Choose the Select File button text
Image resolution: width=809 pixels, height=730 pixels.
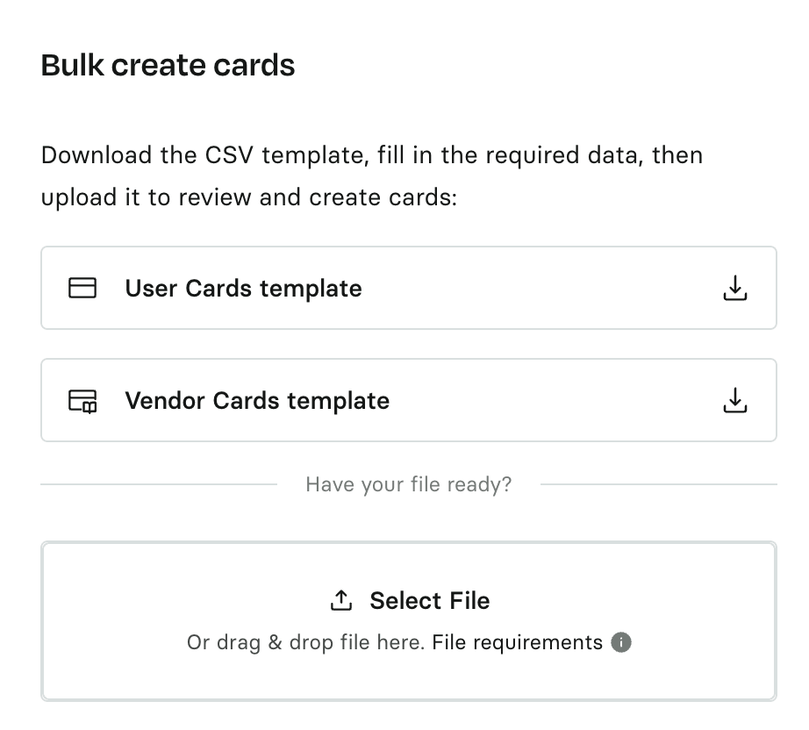tap(430, 600)
